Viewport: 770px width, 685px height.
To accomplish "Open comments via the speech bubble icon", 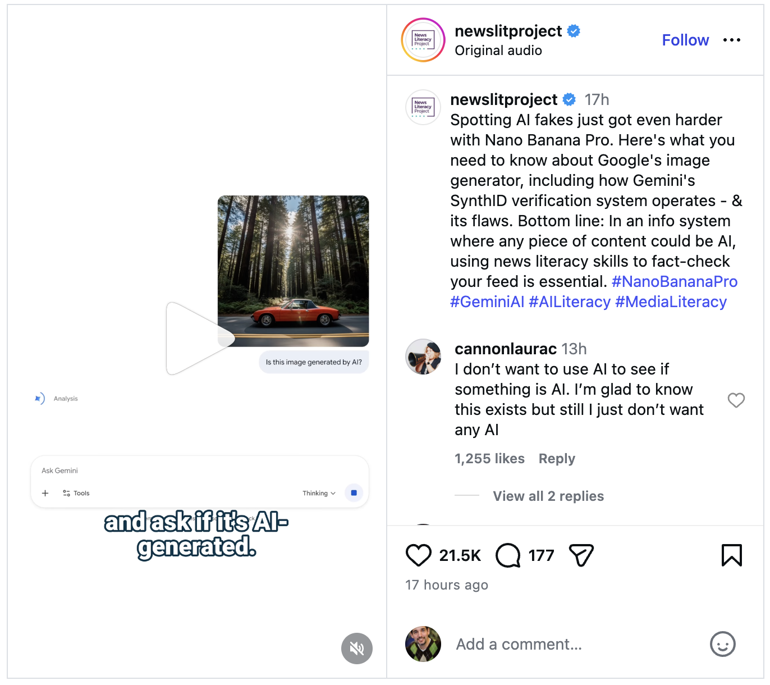I will click(x=508, y=555).
